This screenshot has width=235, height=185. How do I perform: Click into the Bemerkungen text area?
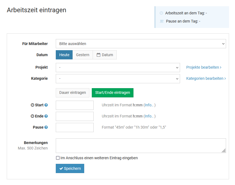(141, 146)
